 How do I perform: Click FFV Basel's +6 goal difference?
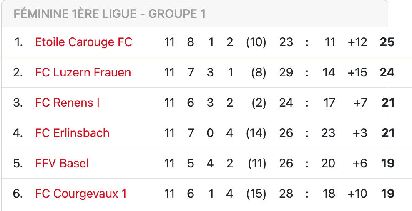(x=360, y=163)
